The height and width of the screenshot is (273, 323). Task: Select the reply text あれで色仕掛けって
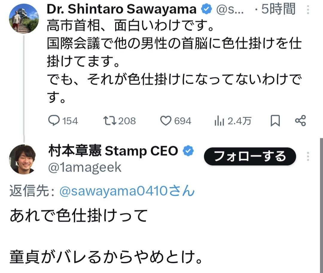[x=79, y=215]
